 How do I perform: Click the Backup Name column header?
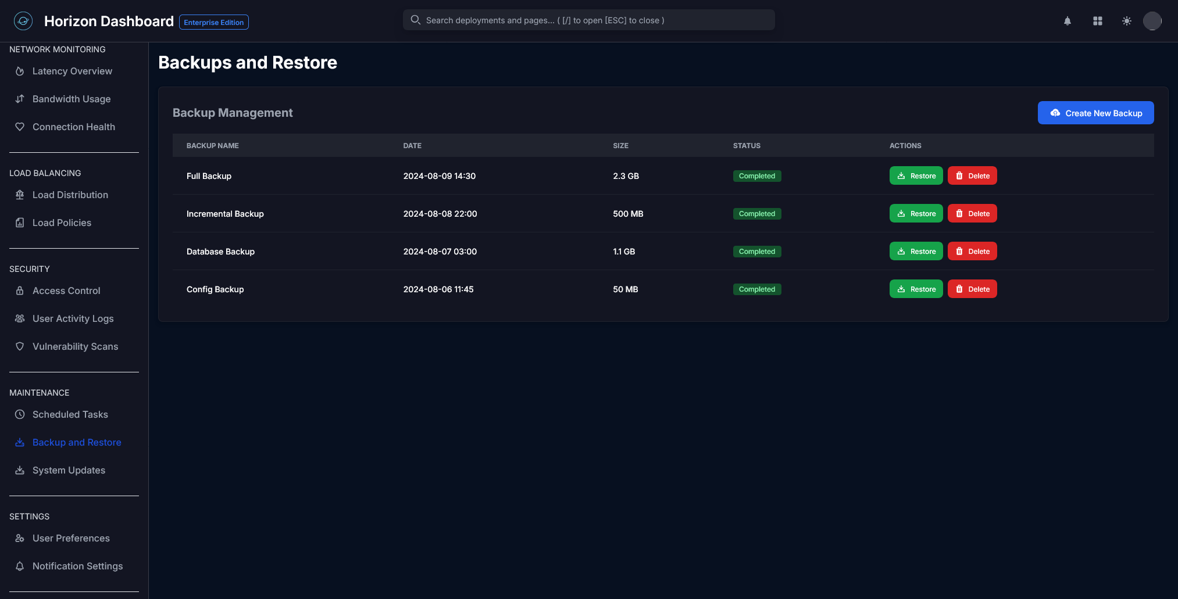click(213, 145)
